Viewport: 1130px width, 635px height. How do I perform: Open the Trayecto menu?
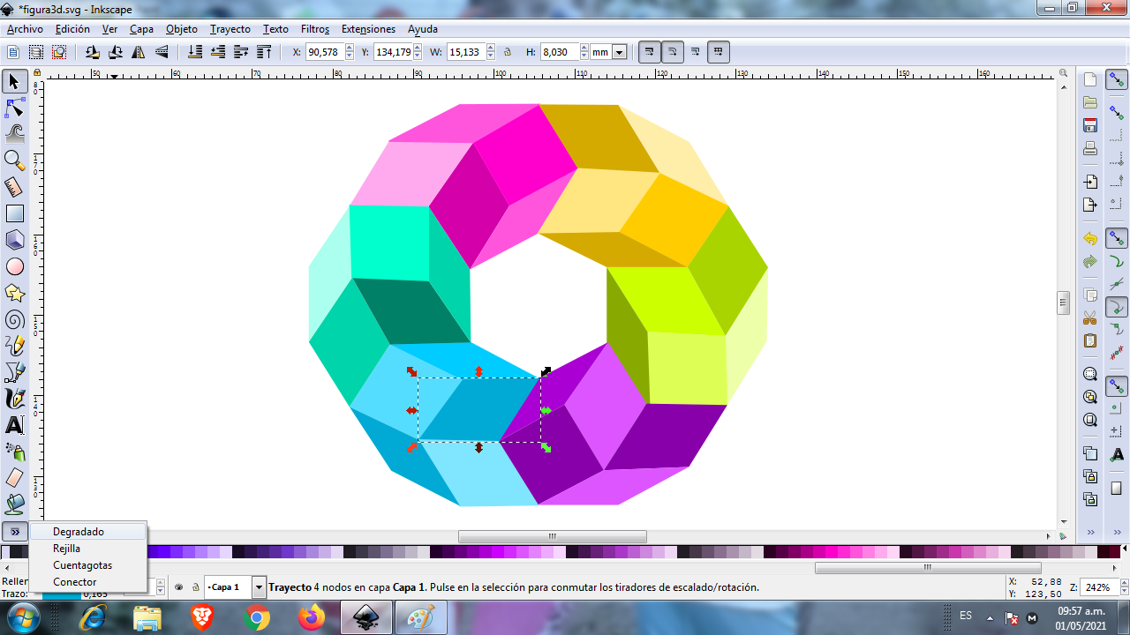[230, 29]
